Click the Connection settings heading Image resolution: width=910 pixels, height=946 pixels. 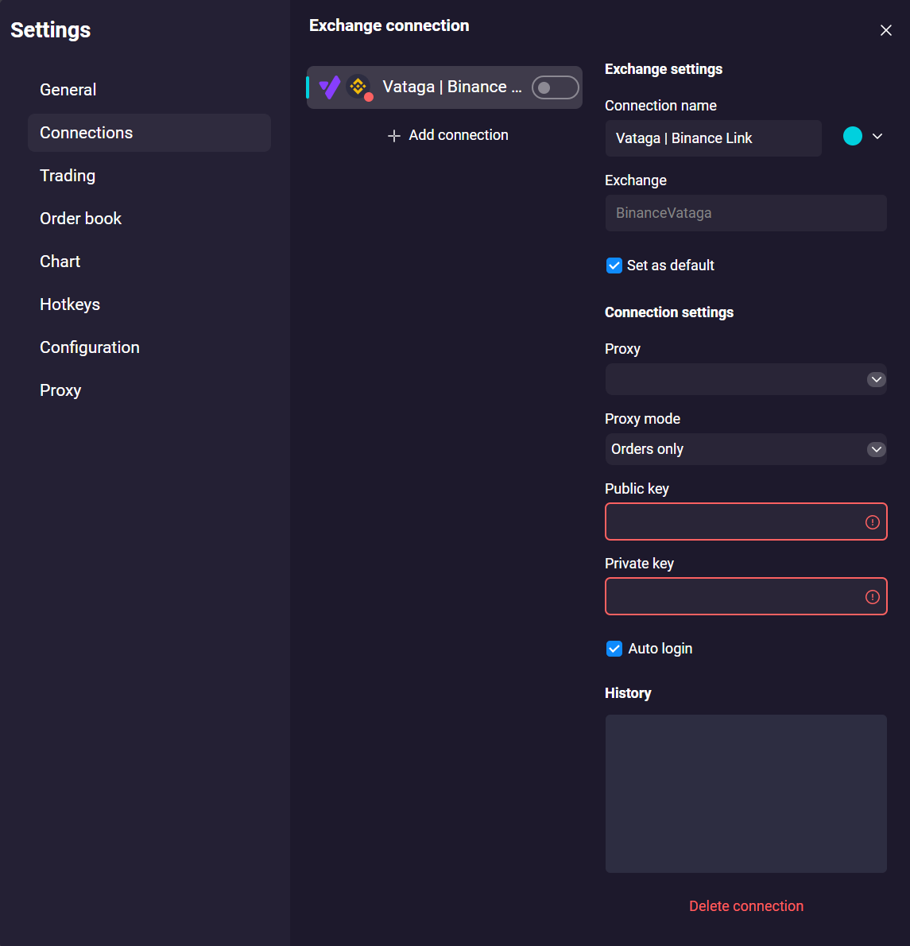point(668,312)
